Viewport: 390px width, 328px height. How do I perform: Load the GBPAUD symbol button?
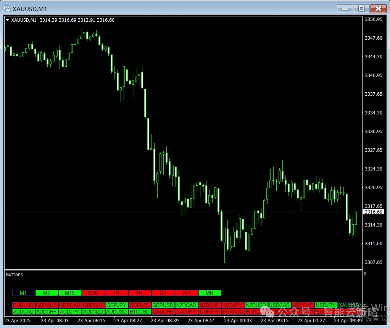(47, 305)
